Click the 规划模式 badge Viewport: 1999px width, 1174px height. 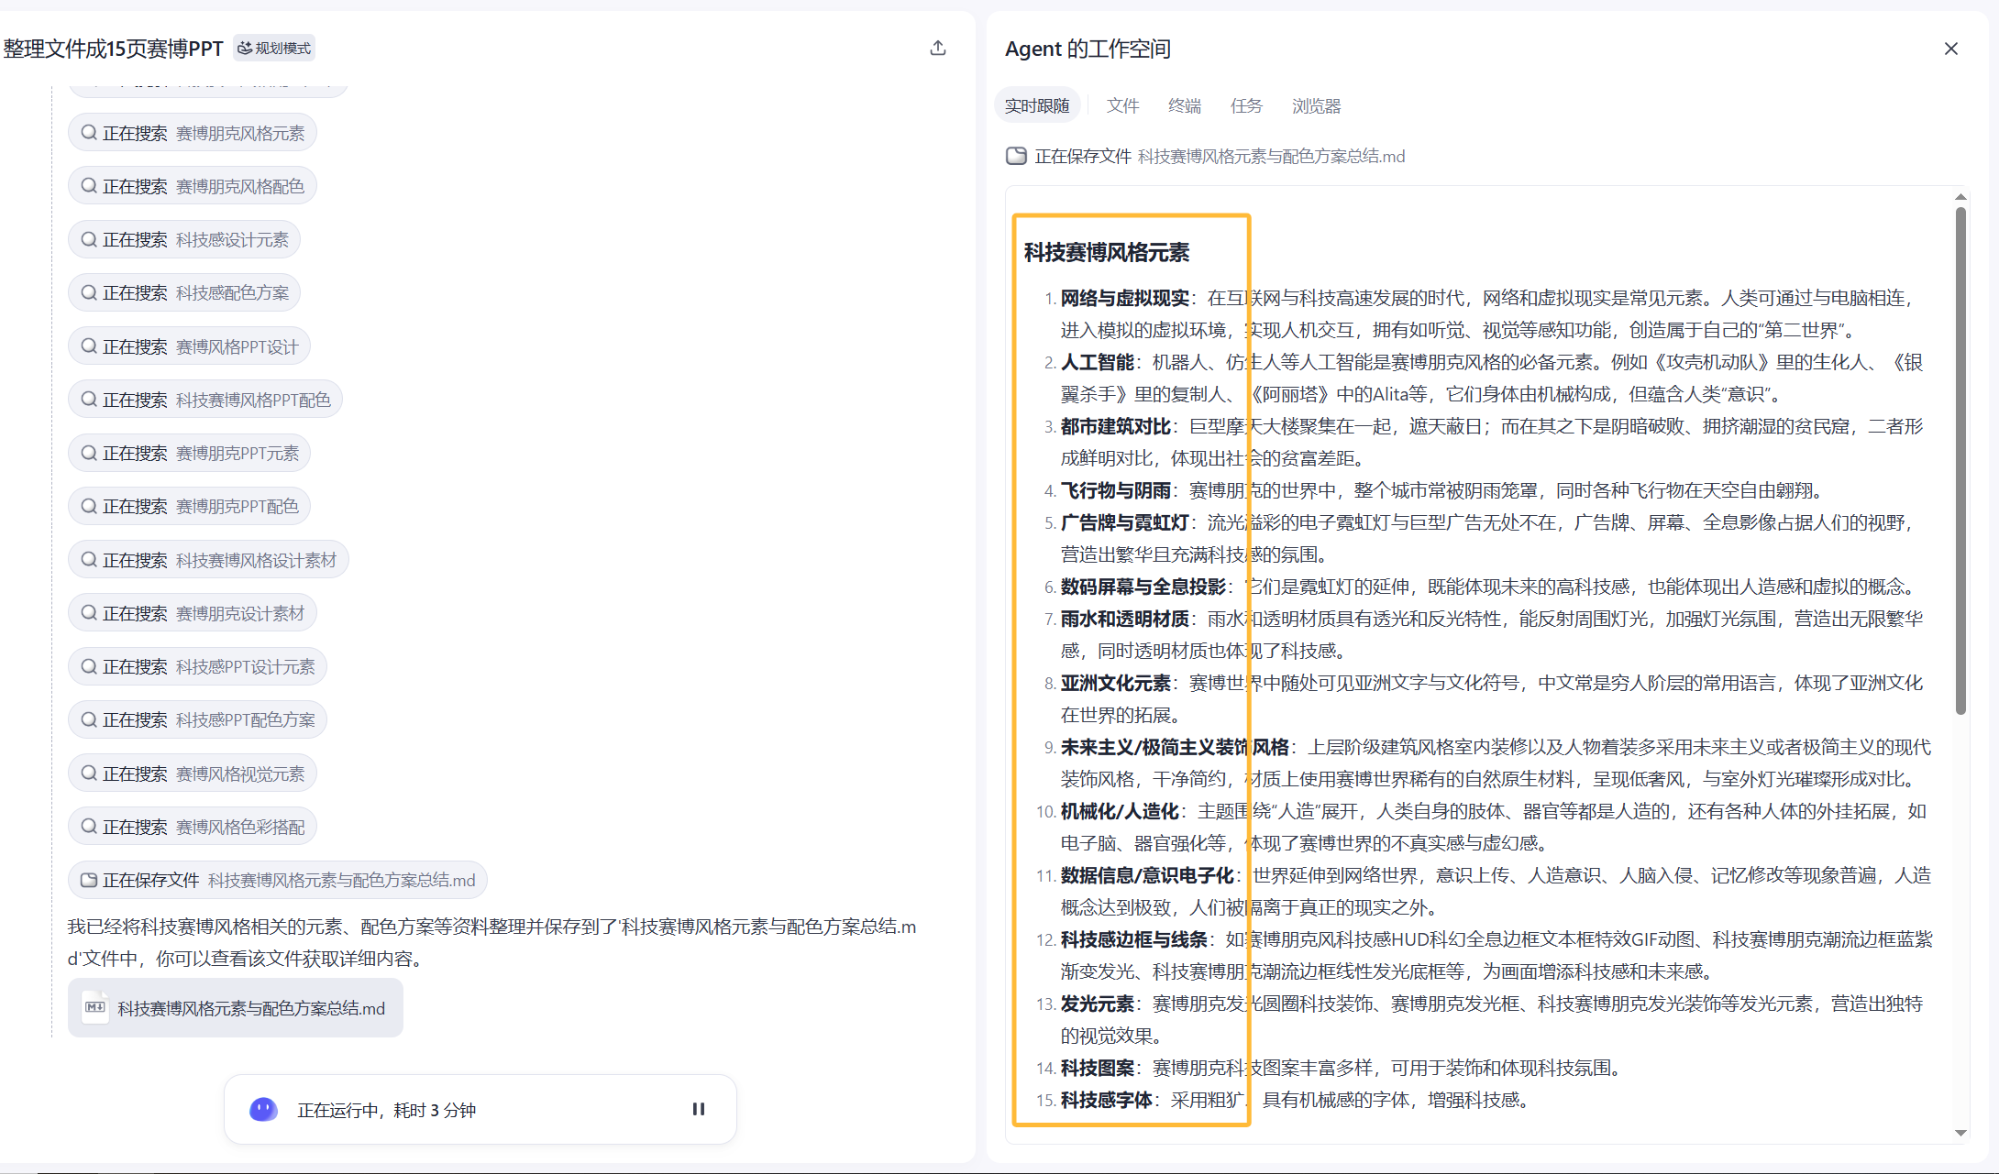(274, 49)
